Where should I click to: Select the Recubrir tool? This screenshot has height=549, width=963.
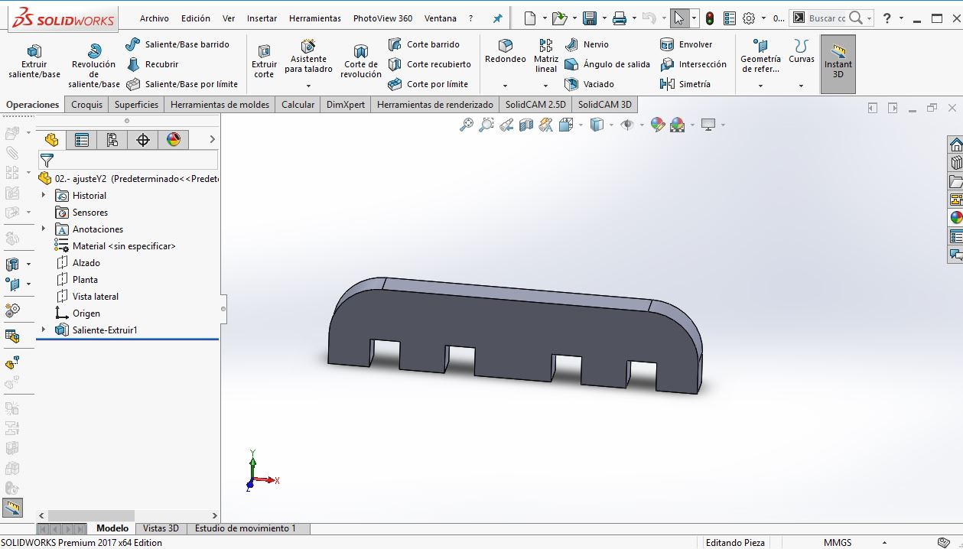point(152,64)
